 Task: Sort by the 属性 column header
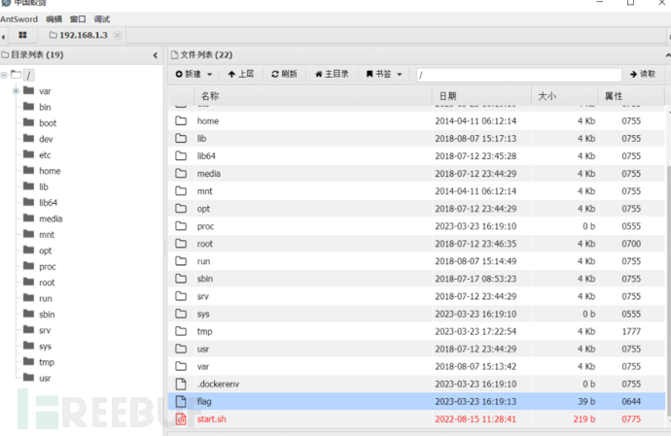point(631,96)
